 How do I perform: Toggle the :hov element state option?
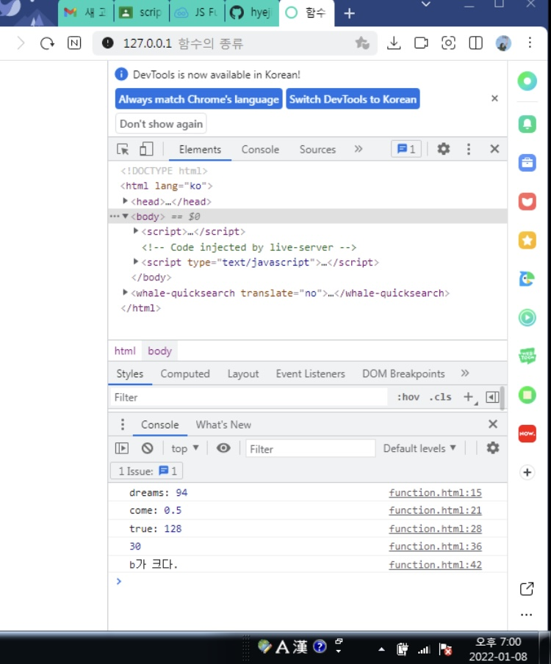[x=408, y=397]
